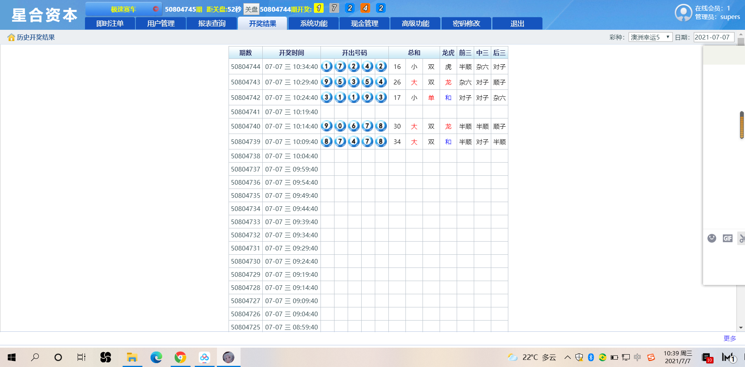Open the 彩种 澳洲幸运5 dropdown
Screen dimensions: 745x367
650,37
